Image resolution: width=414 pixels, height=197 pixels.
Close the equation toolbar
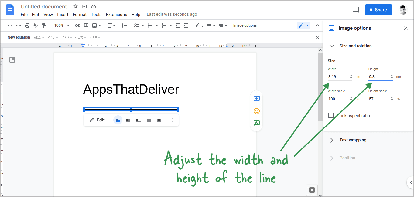[x=317, y=37]
